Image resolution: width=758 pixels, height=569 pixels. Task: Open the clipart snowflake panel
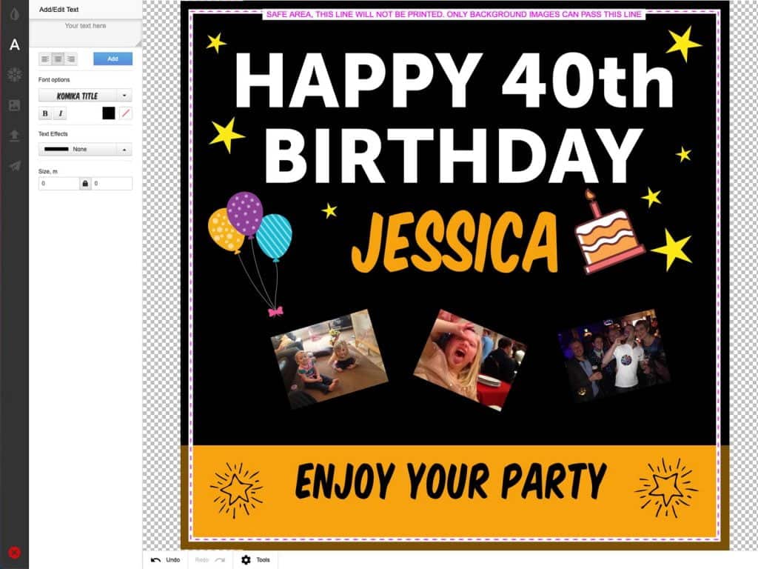click(x=14, y=75)
